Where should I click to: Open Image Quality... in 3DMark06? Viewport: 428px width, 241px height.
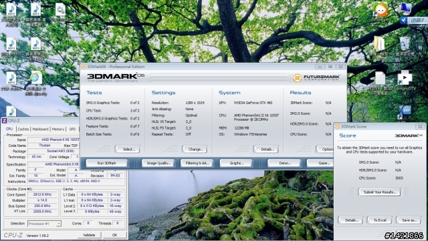tap(158, 163)
